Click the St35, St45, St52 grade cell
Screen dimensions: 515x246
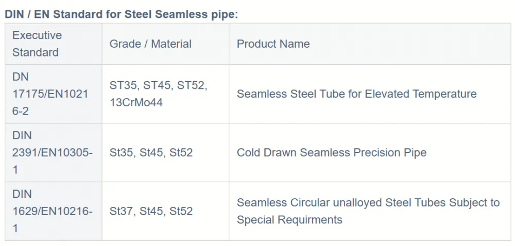coord(165,153)
